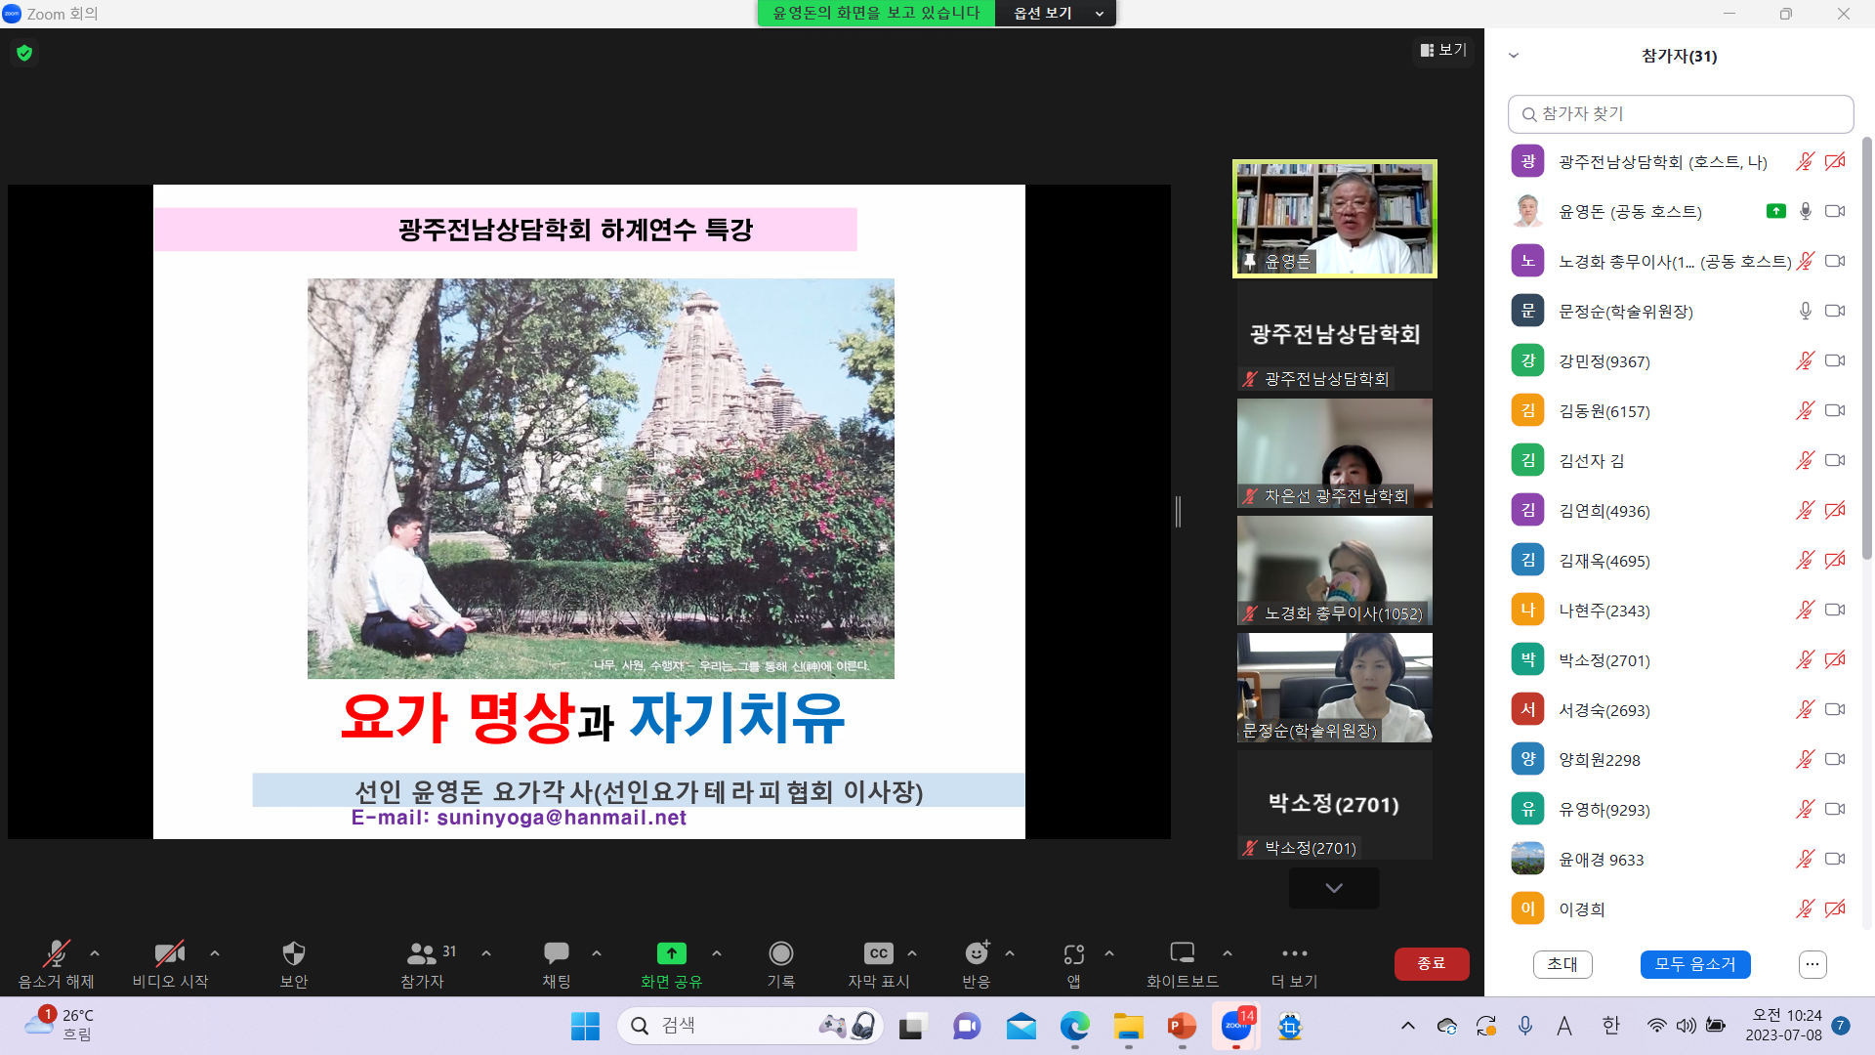The image size is (1875, 1055).
Task: Click the green encryption shield icon
Action: [24, 53]
